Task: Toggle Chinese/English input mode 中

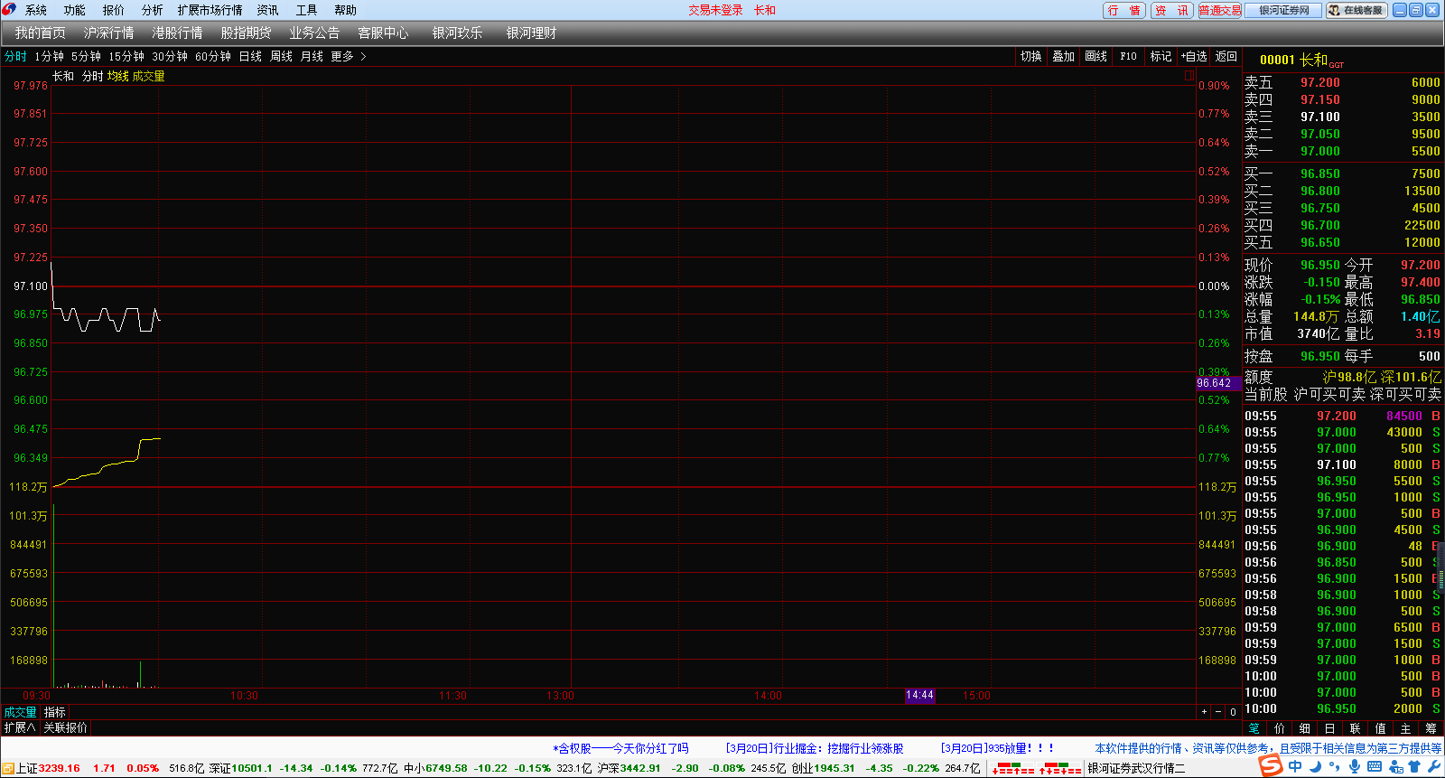Action: point(1296,767)
